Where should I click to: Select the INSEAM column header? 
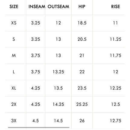(37, 7)
